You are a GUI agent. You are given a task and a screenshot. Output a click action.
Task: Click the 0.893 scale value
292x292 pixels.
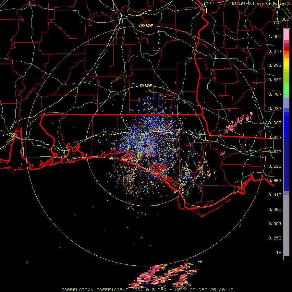[x=275, y=65]
